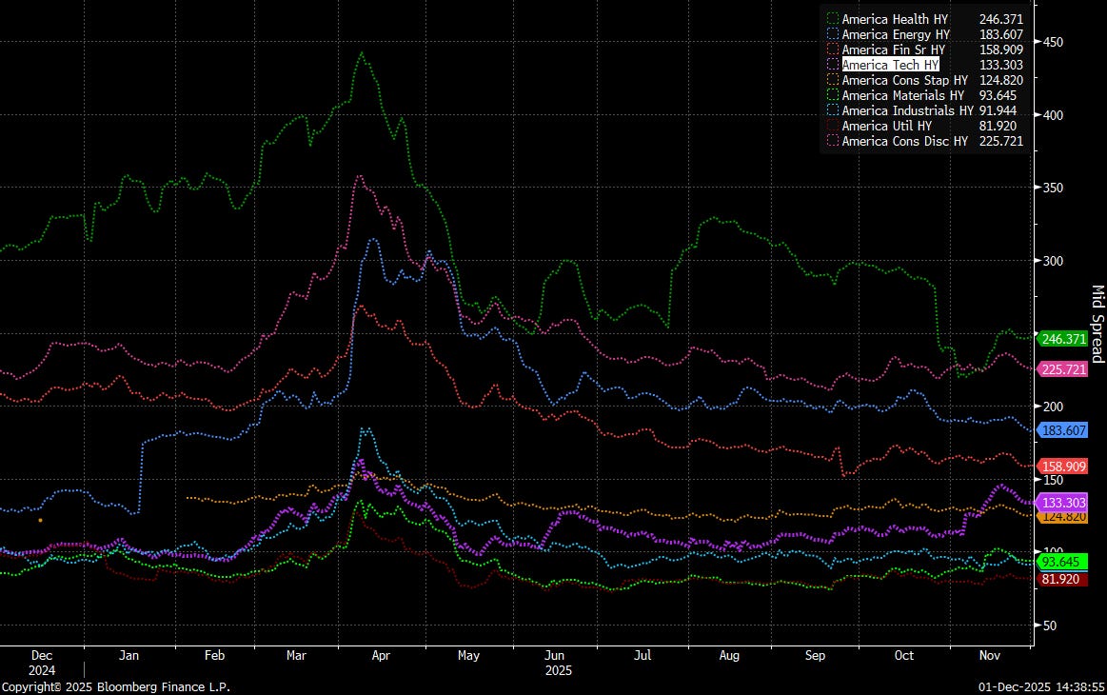Toggle the America Fin Sr HY legend checkbox
The image size is (1107, 695).
833,50
